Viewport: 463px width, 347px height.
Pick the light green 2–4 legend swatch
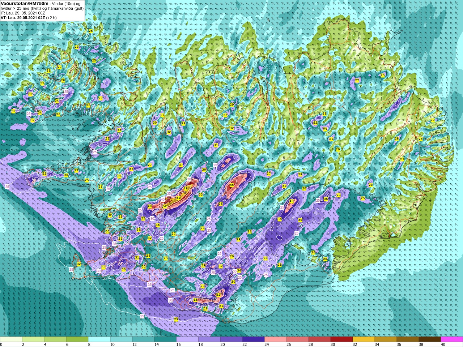click(x=33, y=339)
